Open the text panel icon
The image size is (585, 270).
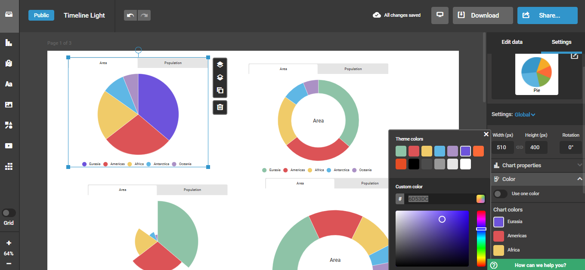click(9, 84)
